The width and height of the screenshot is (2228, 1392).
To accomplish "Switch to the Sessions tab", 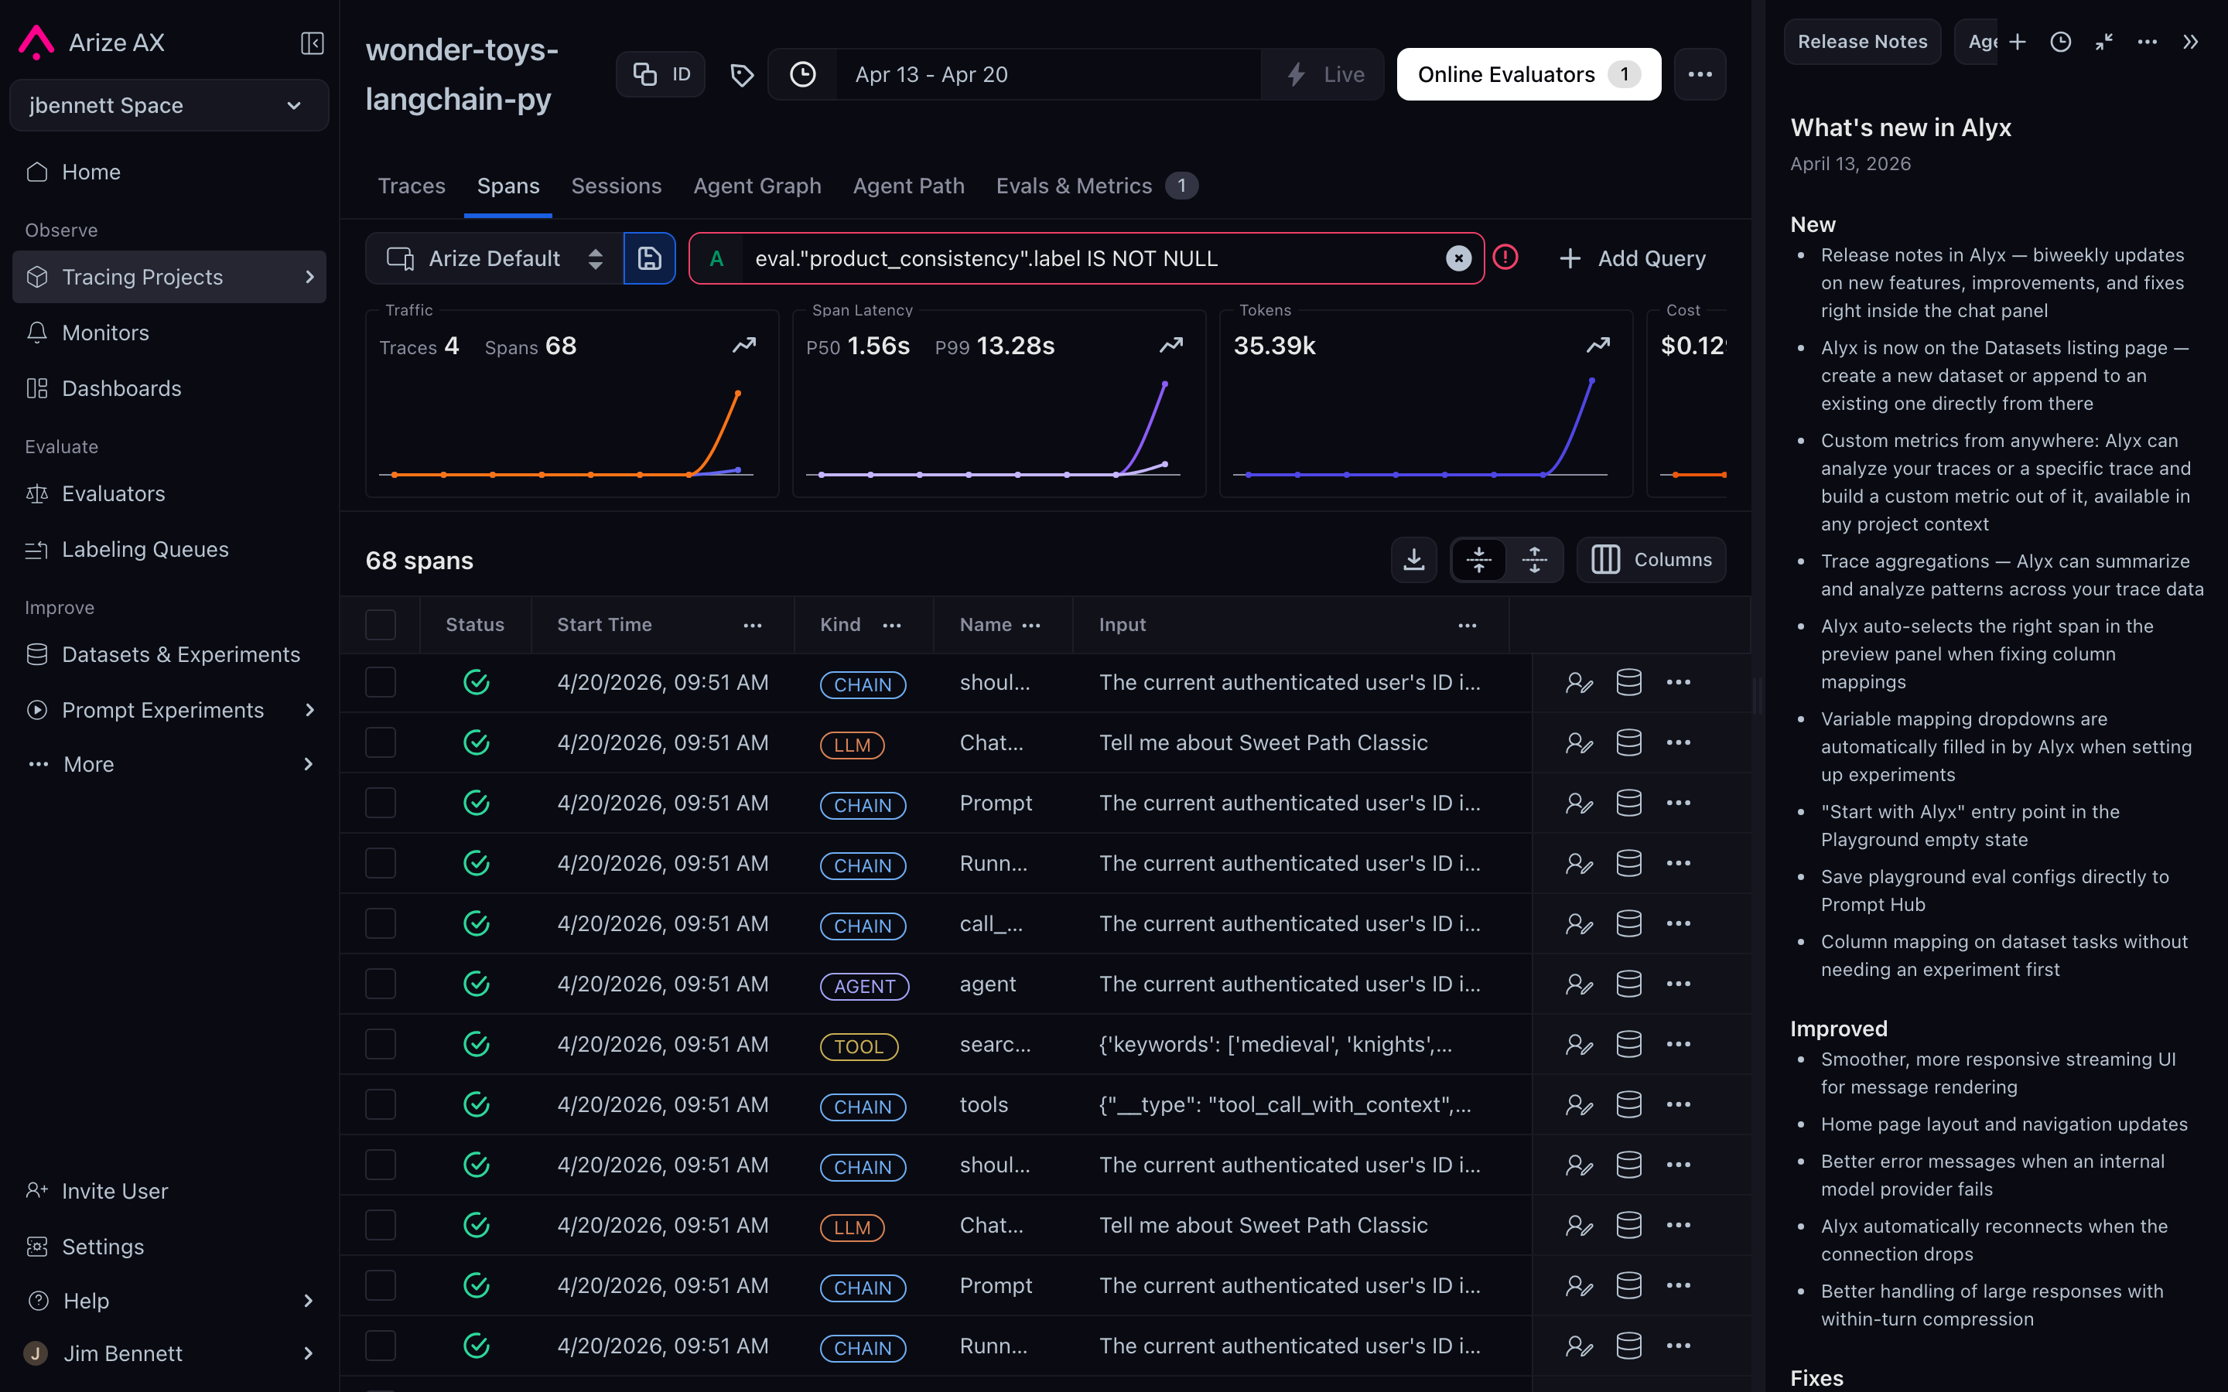I will tap(616, 186).
